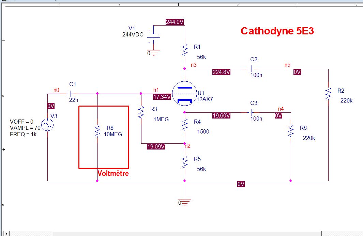Click the red Cathodyne 5E3 title text
The height and width of the screenshot is (236, 363).
click(277, 31)
